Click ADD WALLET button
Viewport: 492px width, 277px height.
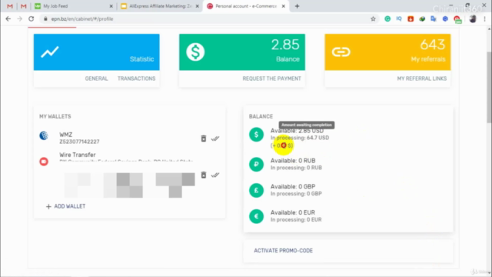(65, 206)
